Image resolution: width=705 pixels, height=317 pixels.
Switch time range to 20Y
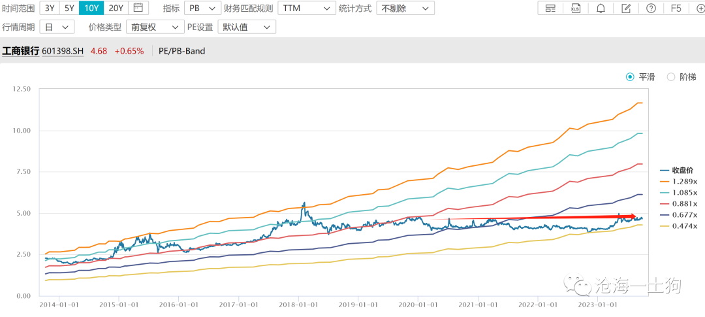(115, 8)
